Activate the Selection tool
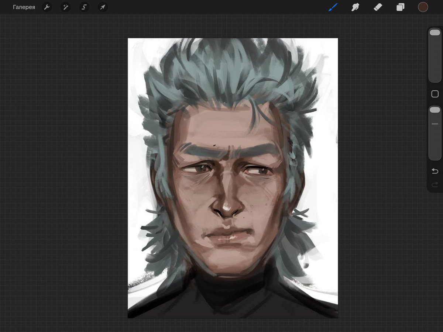 [84, 7]
